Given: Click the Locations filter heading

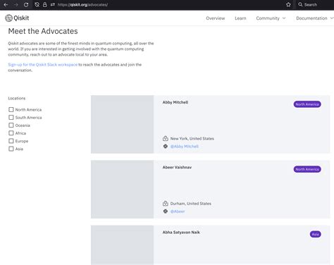Looking at the screenshot, I should 17,98.
